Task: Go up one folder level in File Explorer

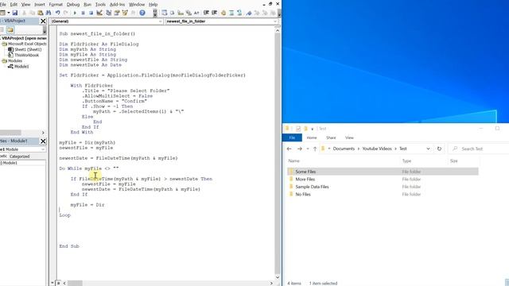Action: [x=315, y=149]
